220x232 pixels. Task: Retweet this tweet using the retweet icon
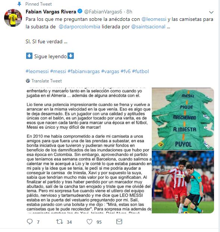pos(60,222)
